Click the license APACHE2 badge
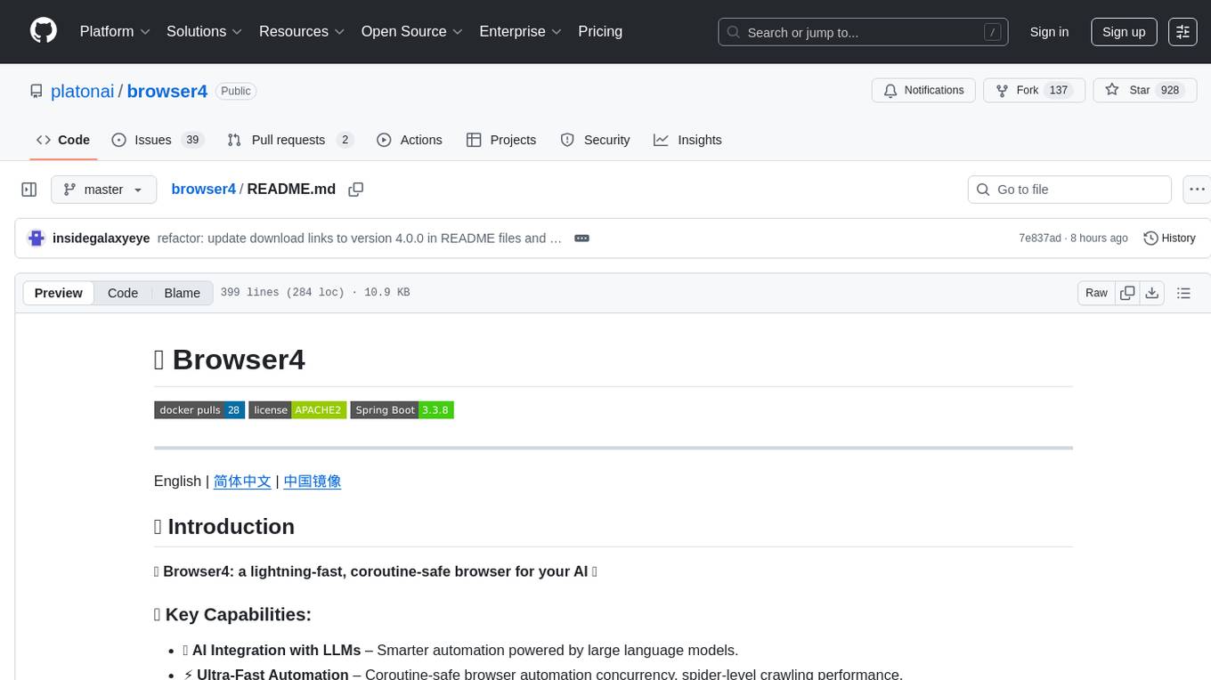This screenshot has width=1211, height=680. point(297,410)
